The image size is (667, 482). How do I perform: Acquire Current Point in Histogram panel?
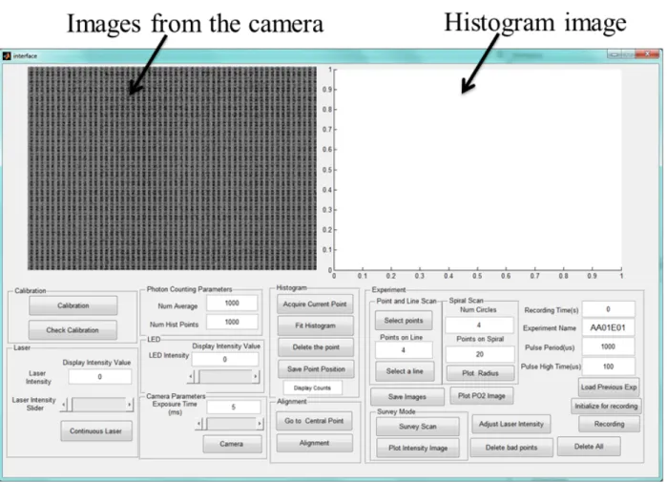pyautogui.click(x=315, y=304)
